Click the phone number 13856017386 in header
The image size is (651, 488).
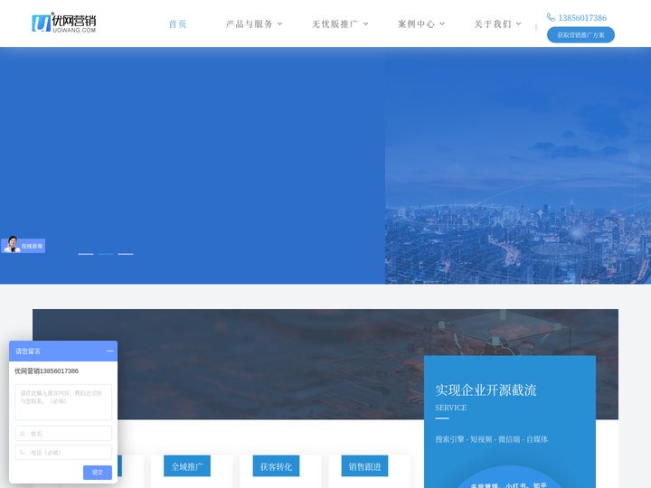[x=582, y=18]
